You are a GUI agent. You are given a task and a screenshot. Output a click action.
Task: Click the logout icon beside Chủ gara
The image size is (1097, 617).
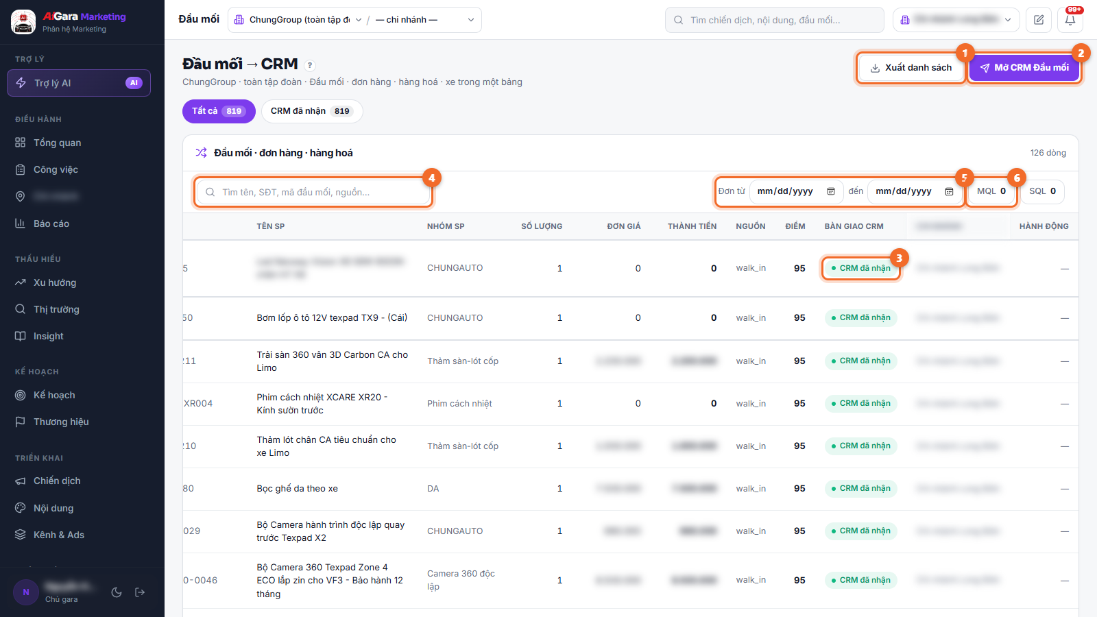coord(140,592)
